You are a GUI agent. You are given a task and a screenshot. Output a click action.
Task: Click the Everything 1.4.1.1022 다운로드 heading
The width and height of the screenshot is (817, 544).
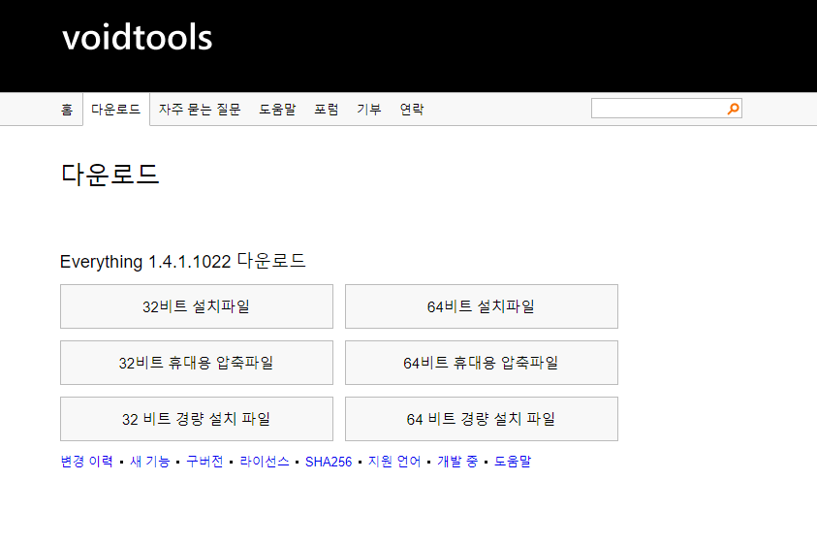point(183,261)
